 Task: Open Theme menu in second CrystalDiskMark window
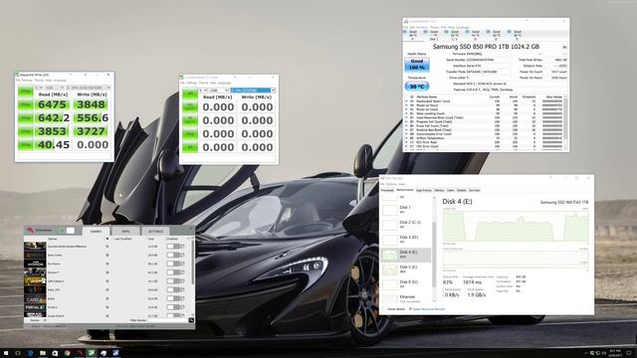203,83
